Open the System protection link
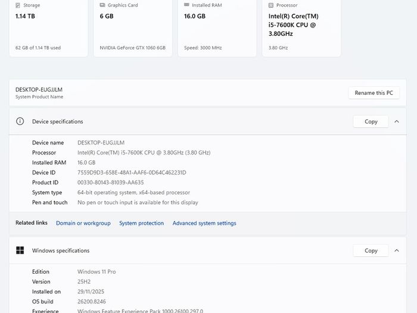Screen dimensions: 417x313 point(142,223)
